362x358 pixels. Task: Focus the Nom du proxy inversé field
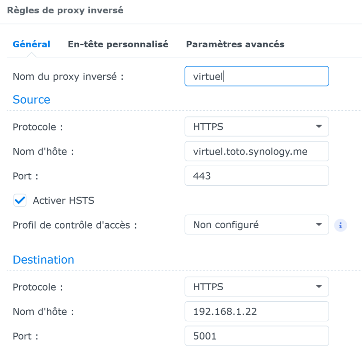coord(256,76)
